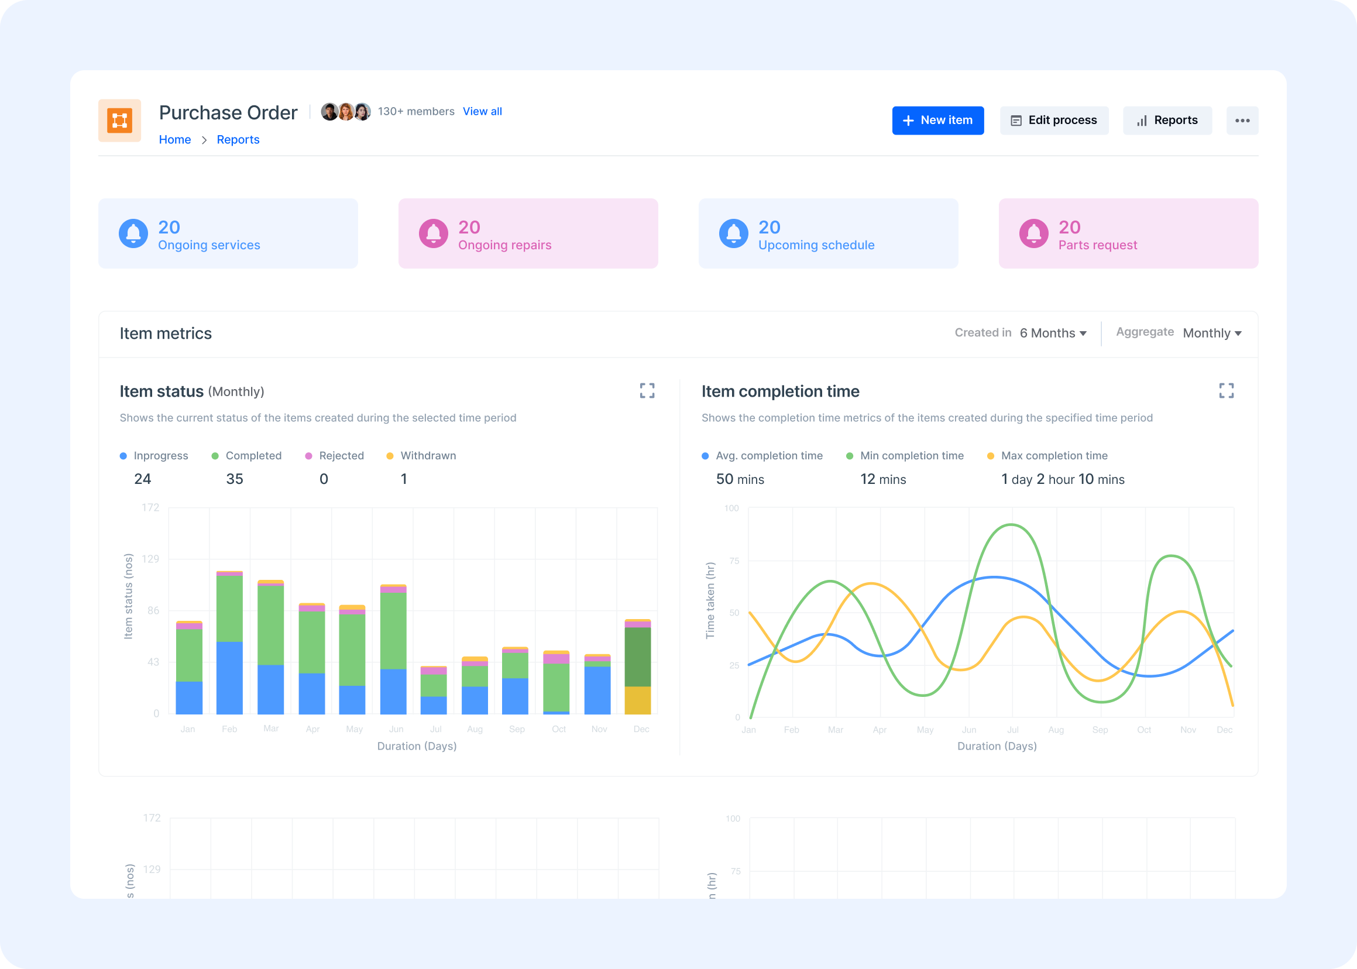This screenshot has width=1357, height=969.
Task: Click the Ongoing repairs notification bell icon
Action: 434,233
